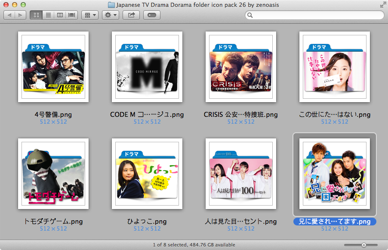
Task: Select the CODE M folder icon image
Action: (x=147, y=66)
